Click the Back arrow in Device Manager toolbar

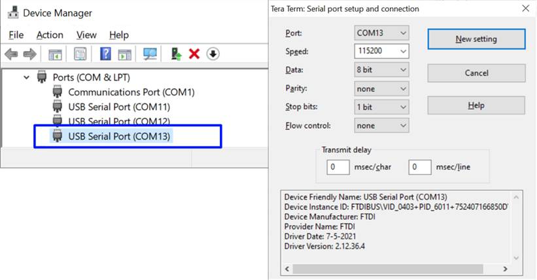pyautogui.click(x=11, y=54)
